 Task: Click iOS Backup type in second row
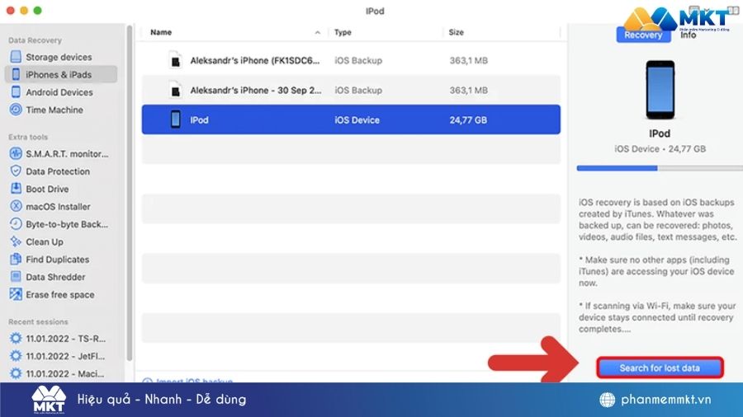pyautogui.click(x=358, y=91)
